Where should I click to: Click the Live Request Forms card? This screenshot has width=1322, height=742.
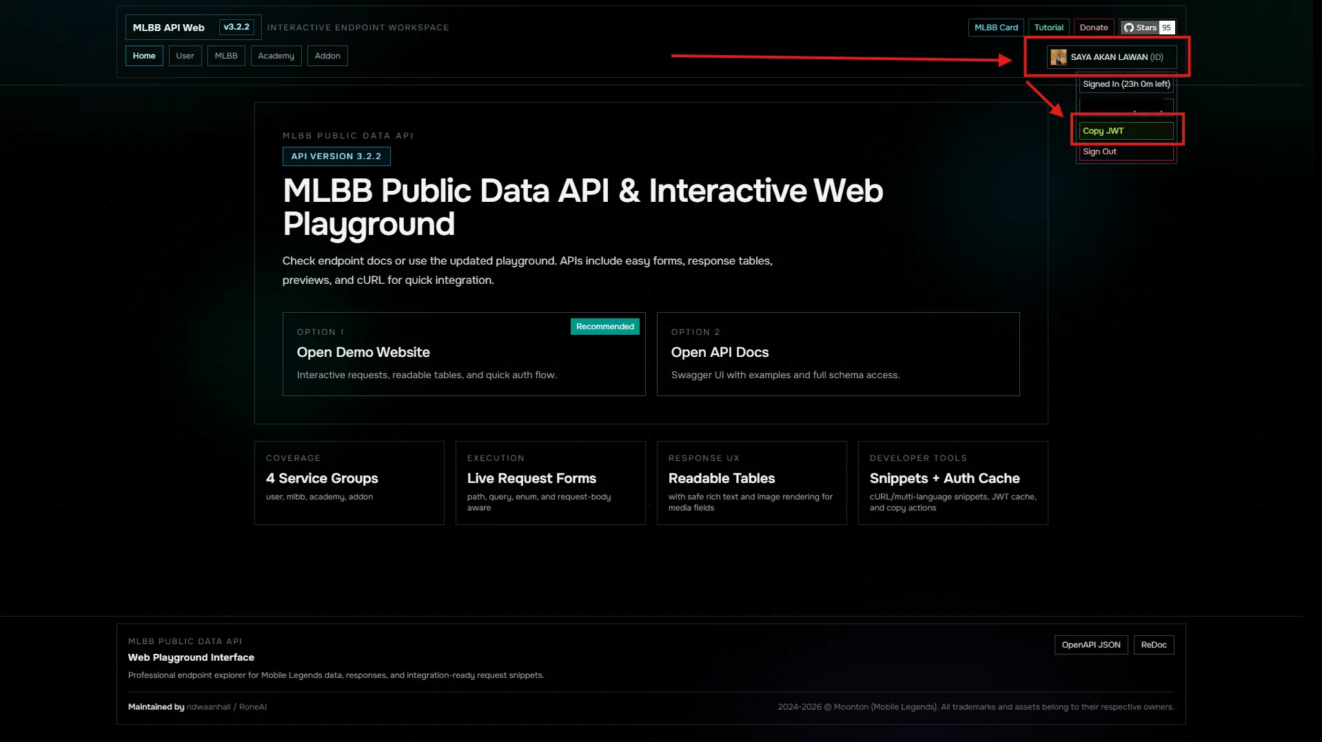click(551, 483)
